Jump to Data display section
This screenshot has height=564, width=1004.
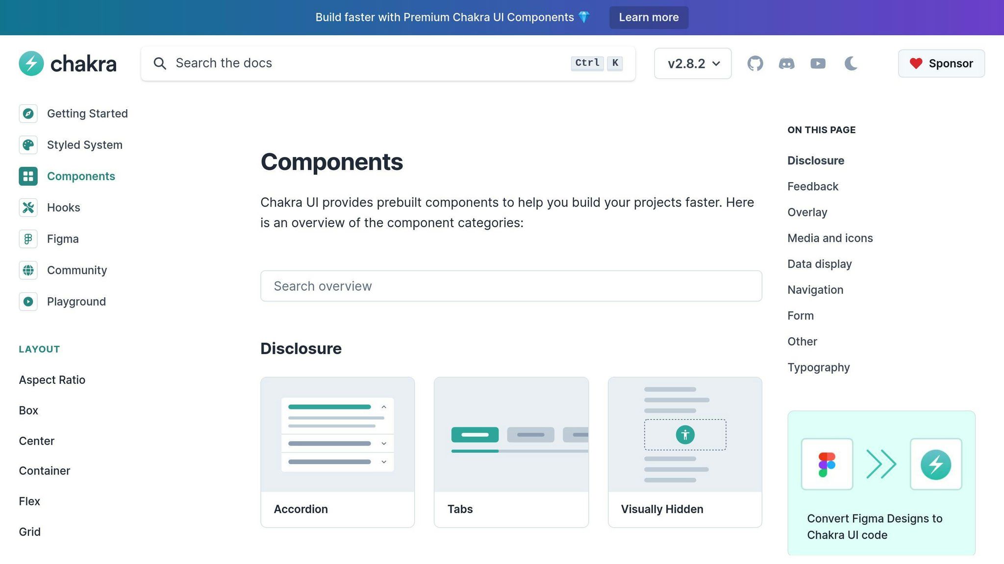[x=820, y=264]
